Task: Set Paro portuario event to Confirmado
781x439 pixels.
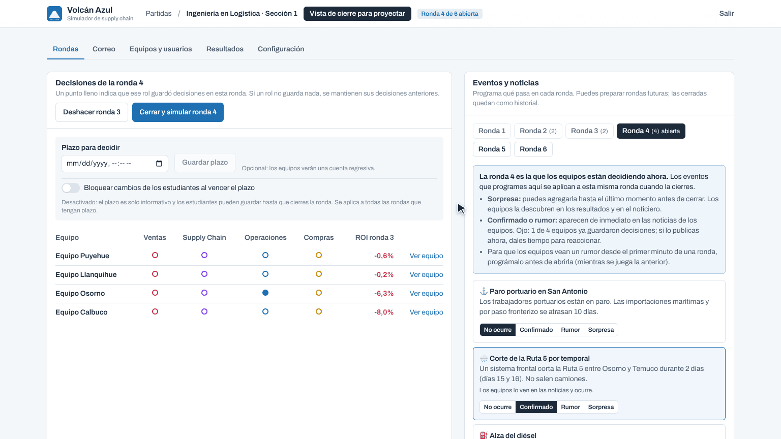Action: 536,330
